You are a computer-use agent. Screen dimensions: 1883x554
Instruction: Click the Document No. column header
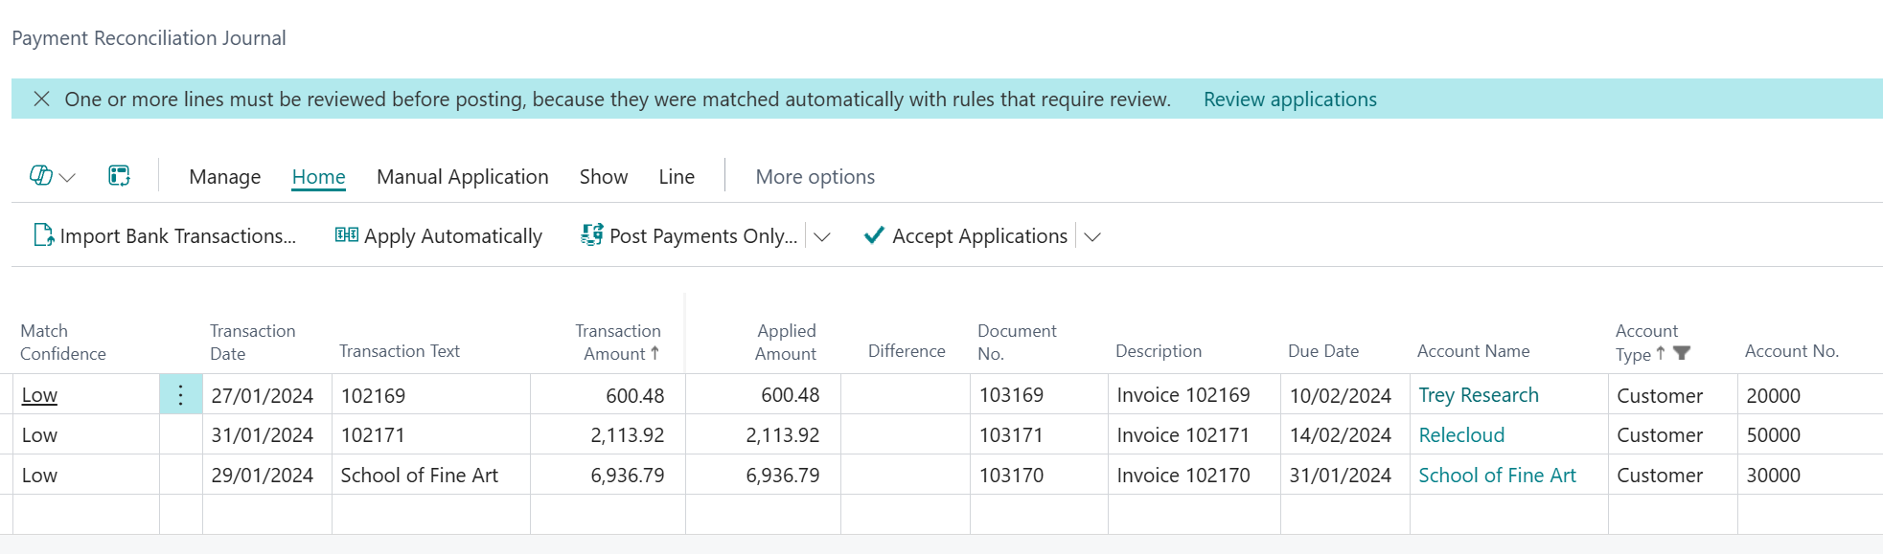(x=1017, y=343)
